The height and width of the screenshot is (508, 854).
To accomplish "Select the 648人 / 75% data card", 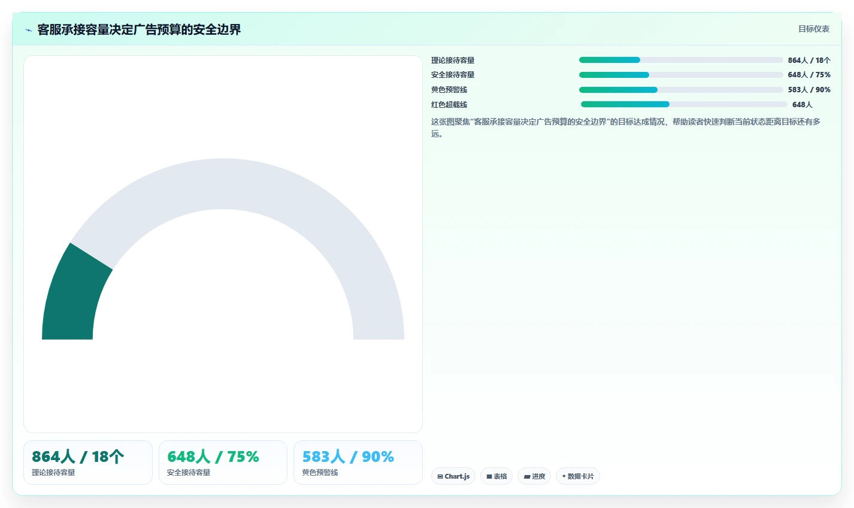I will (223, 462).
